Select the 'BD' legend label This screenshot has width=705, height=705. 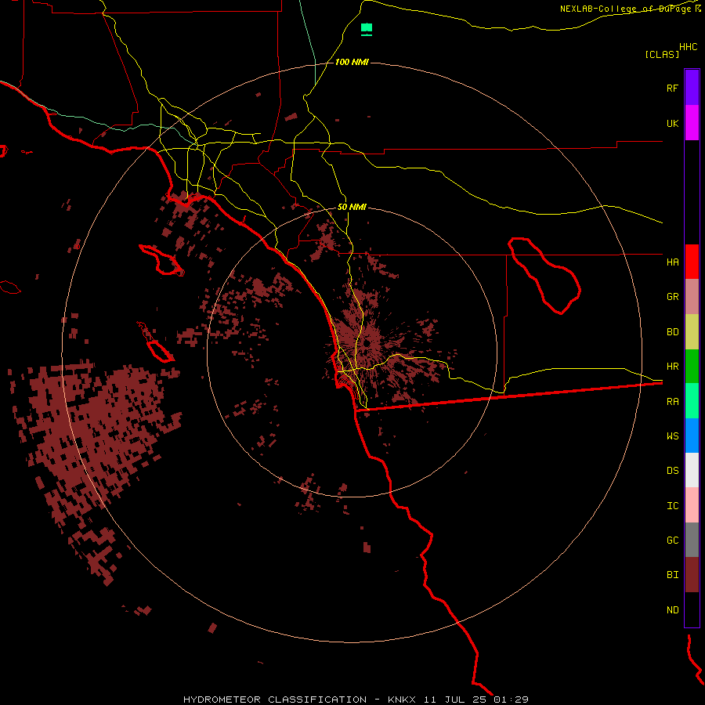672,332
